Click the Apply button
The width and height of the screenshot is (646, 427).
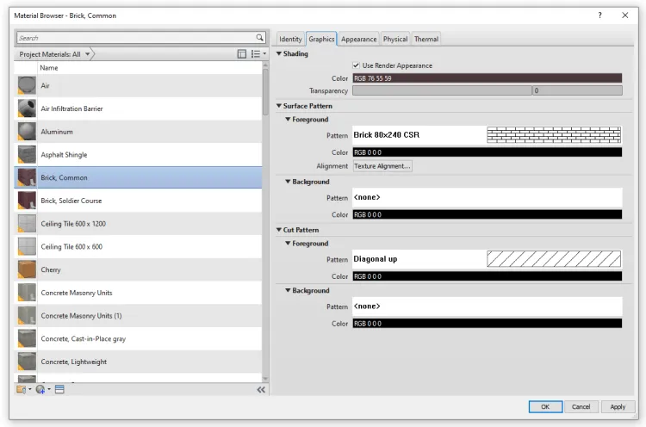618,407
